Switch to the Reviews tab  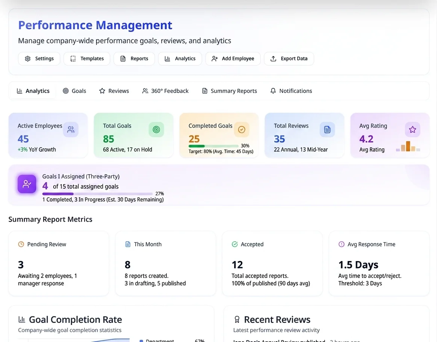(x=114, y=91)
